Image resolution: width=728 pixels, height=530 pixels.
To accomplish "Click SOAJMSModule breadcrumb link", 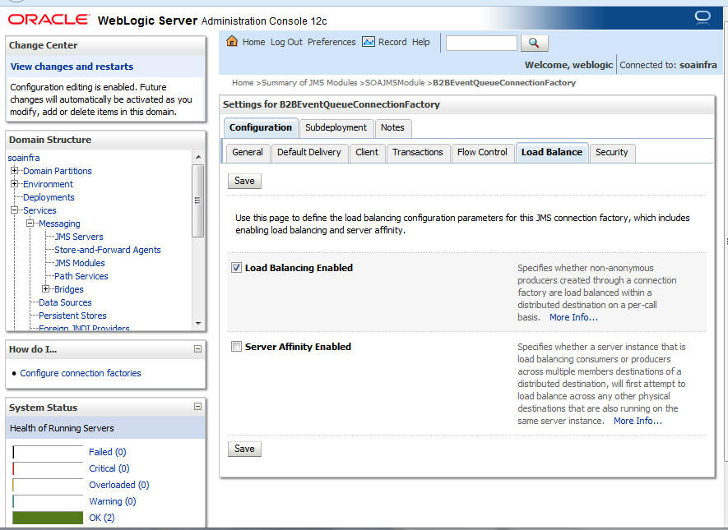I will click(x=395, y=82).
